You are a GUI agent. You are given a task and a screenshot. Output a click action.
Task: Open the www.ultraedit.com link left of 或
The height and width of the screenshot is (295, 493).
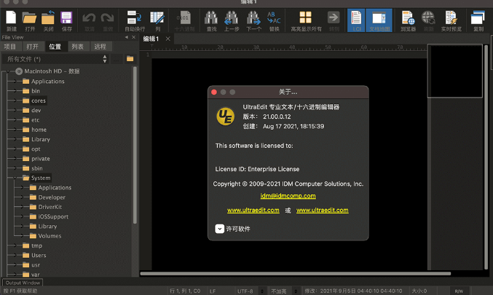253,210
